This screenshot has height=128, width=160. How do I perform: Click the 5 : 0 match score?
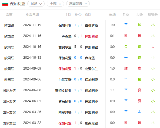78,47
